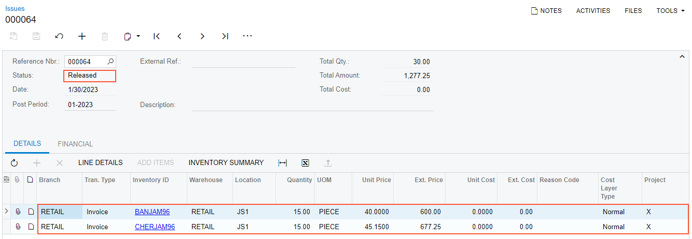
Task: Expand the Tools dropdown menu
Action: [670, 10]
